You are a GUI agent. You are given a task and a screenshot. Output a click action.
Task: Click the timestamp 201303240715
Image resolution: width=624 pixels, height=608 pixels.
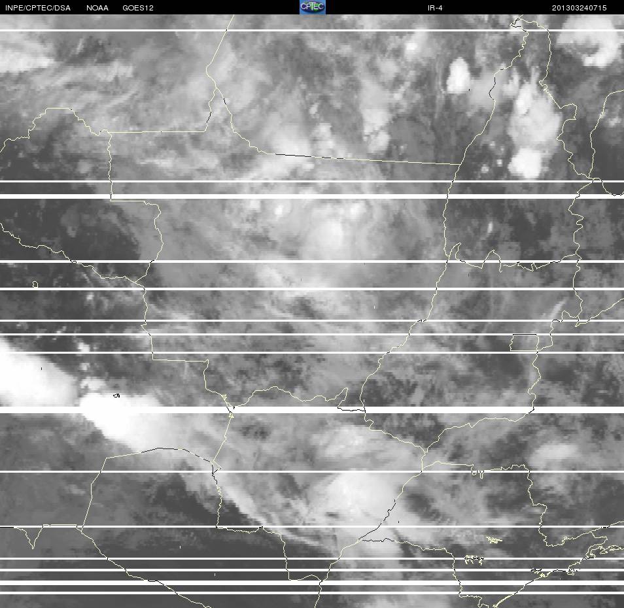pos(579,8)
